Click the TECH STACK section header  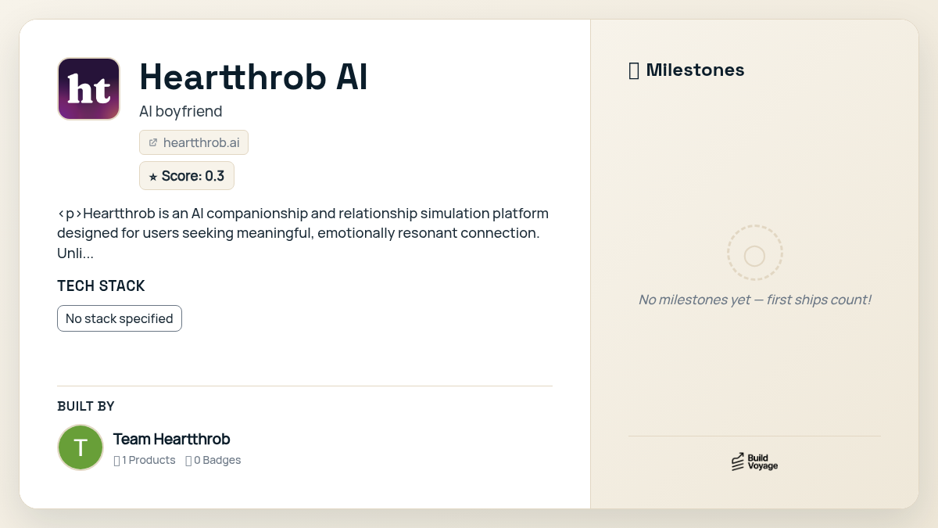click(101, 286)
